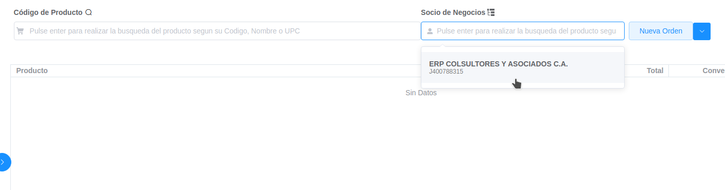Image resolution: width=725 pixels, height=190 pixels.
Task: Click the Código de Producto label
Action: pos(48,12)
